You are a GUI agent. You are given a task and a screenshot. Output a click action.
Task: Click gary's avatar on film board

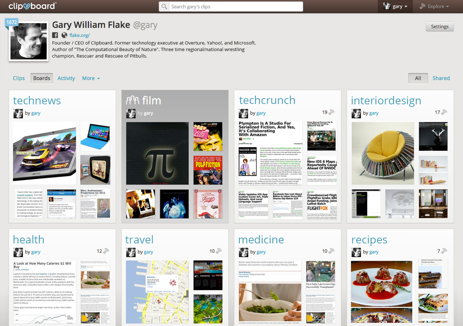[131, 113]
